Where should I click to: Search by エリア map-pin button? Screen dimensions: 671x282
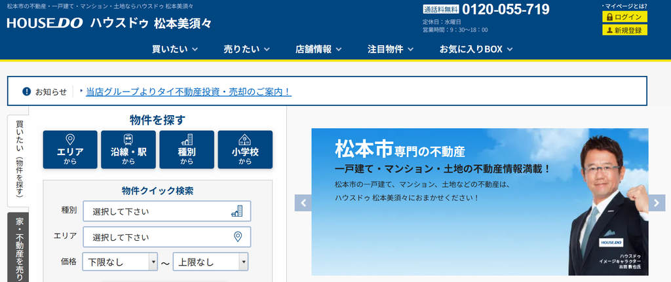[x=70, y=150]
